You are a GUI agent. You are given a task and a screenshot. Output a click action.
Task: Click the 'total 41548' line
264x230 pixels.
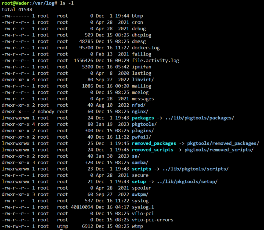17,10
